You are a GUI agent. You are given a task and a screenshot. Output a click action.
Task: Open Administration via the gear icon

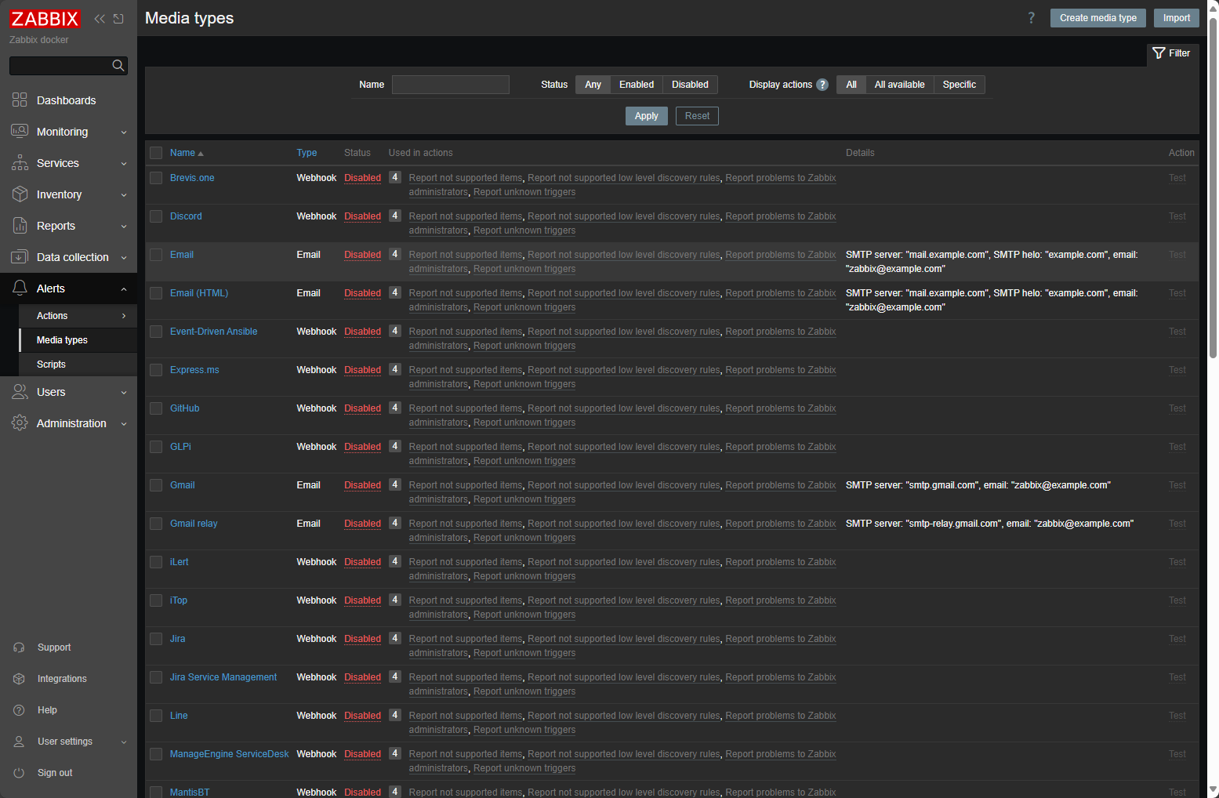coord(20,423)
